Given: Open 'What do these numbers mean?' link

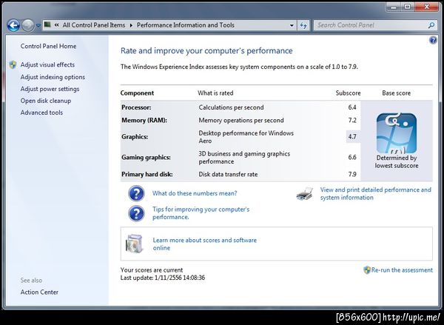Looking at the screenshot, I should coord(195,193).
